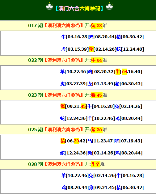Screen dimensions: 156x194
Task: Select the 023 期 period label
Action: [36, 95]
